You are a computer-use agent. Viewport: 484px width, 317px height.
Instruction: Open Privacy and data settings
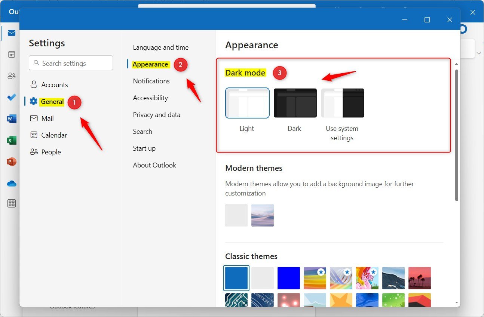coord(157,114)
